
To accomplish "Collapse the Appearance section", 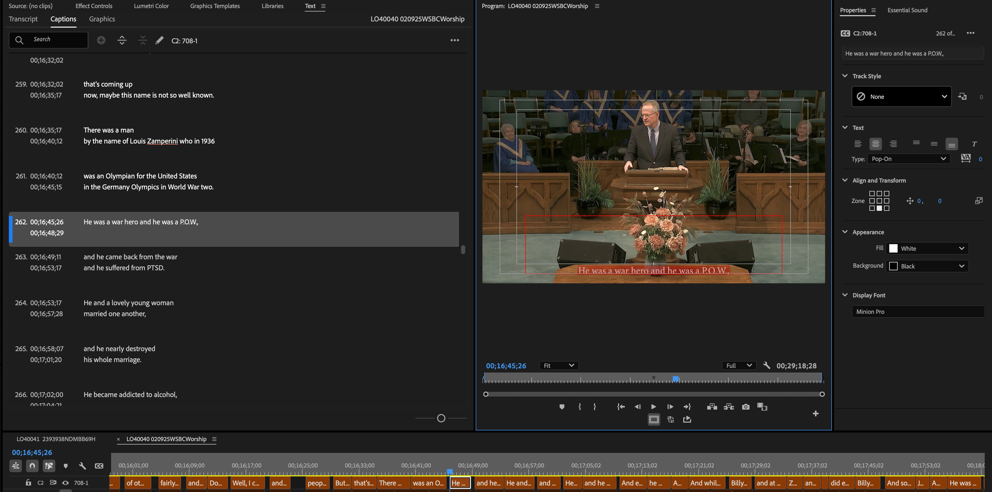I will click(845, 232).
